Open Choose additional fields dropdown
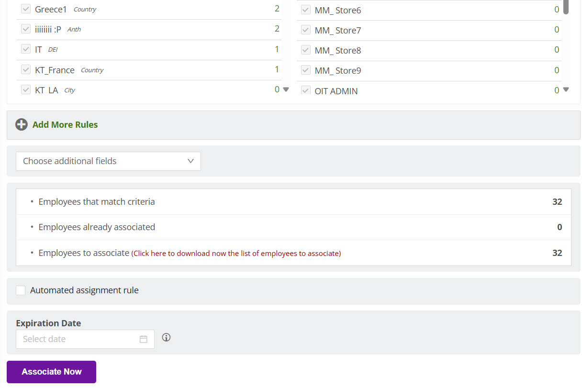 tap(108, 161)
